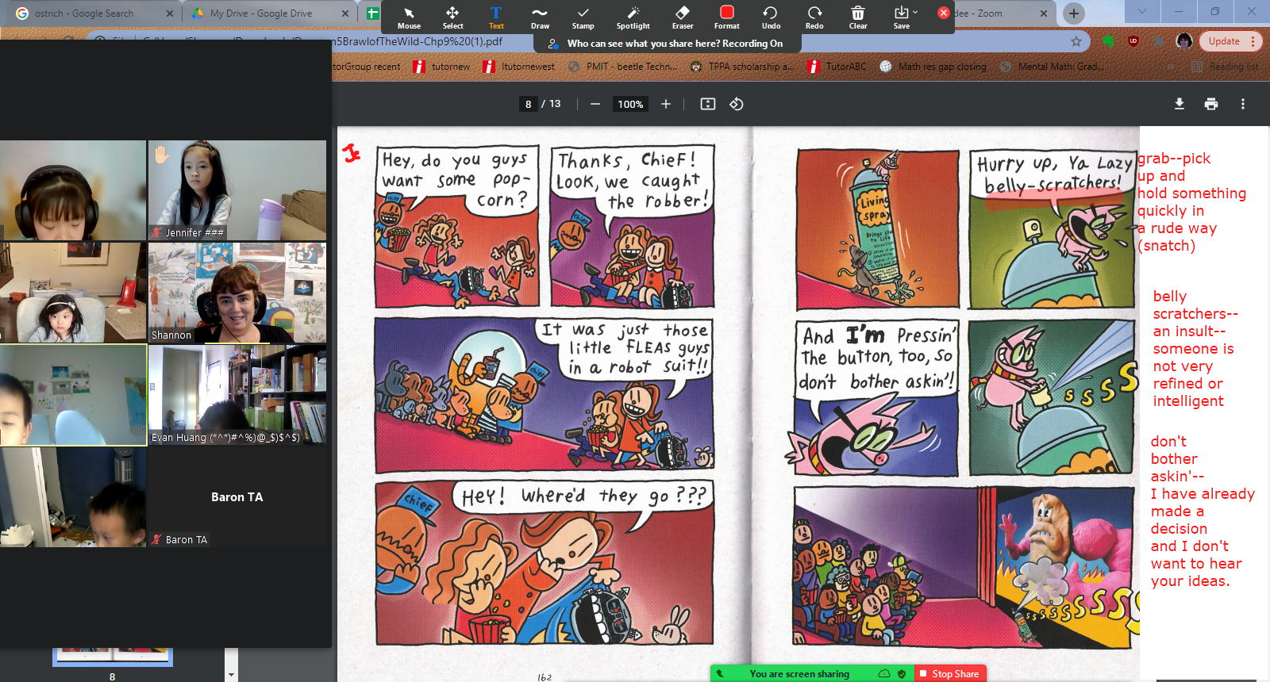Print the PDF document
Viewport: 1270px width, 682px height.
1211,104
